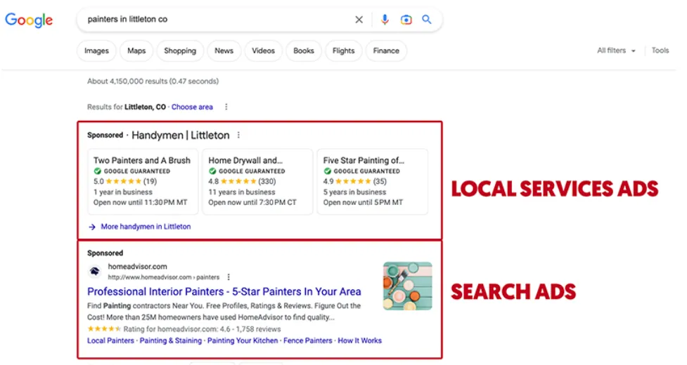Open the Fence Painters sitelink

point(307,340)
